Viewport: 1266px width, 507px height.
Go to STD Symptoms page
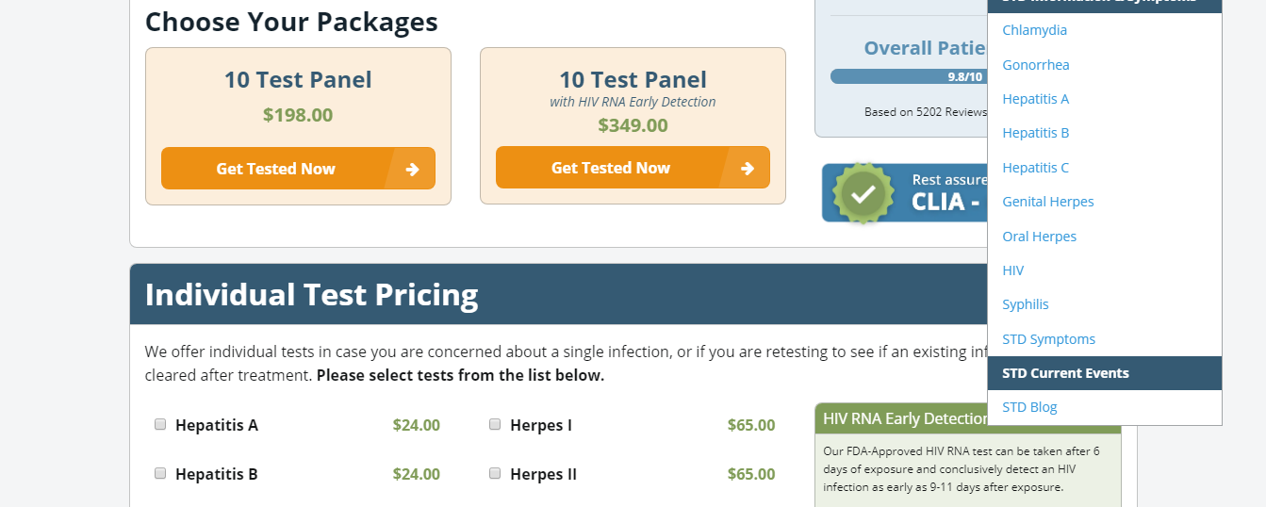coord(1049,339)
